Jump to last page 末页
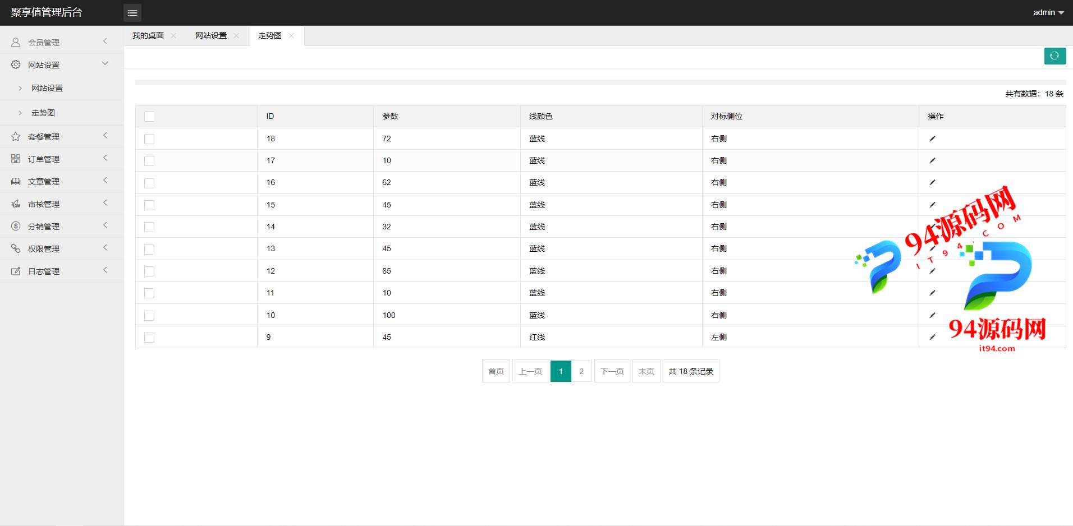Viewport: 1073px width, 526px height. coord(646,371)
